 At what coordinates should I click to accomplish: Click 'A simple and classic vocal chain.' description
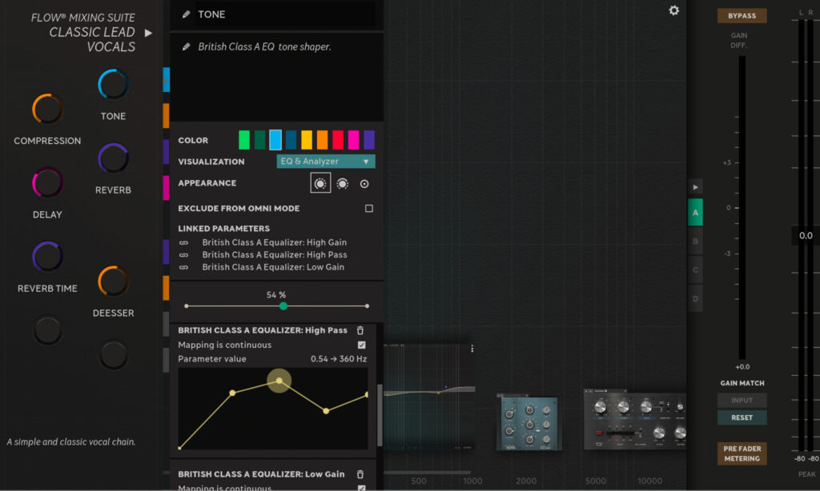pyautogui.click(x=71, y=442)
